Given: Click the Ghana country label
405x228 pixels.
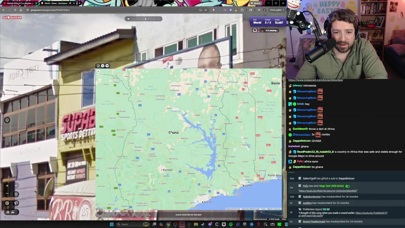Looking at the screenshot, I should (x=173, y=132).
